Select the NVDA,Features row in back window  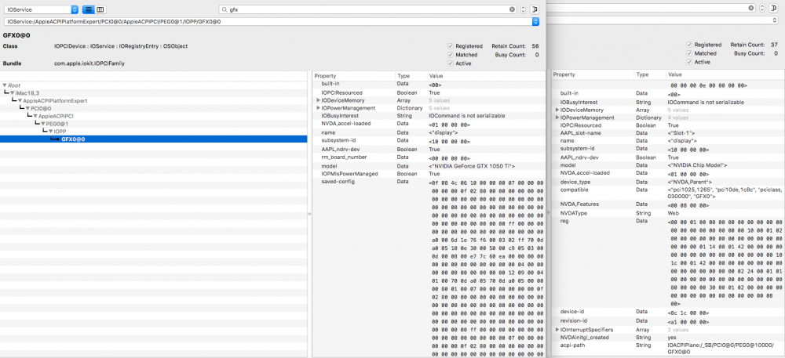(668, 204)
